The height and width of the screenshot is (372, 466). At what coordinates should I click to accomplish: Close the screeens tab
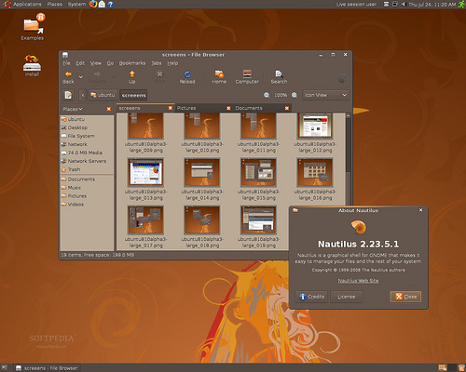click(171, 108)
